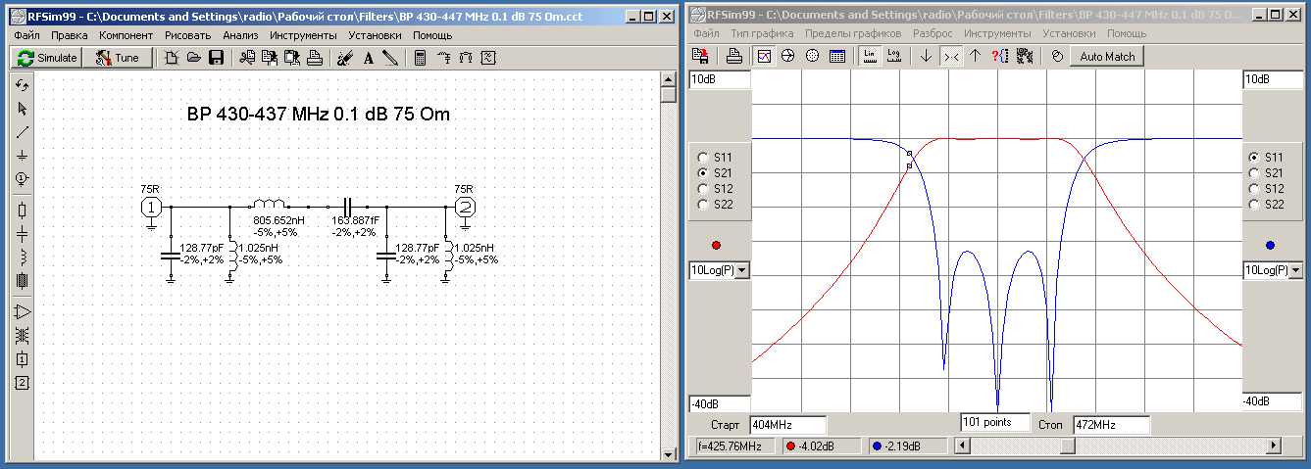The image size is (1311, 469).
Task: Switch to polar chart view icon
Action: (812, 56)
